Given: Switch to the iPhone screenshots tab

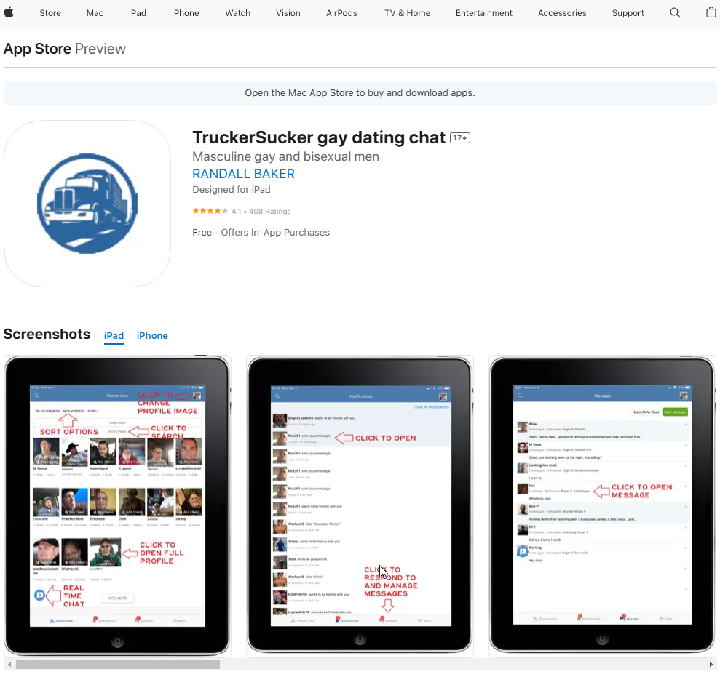Looking at the screenshot, I should (152, 336).
